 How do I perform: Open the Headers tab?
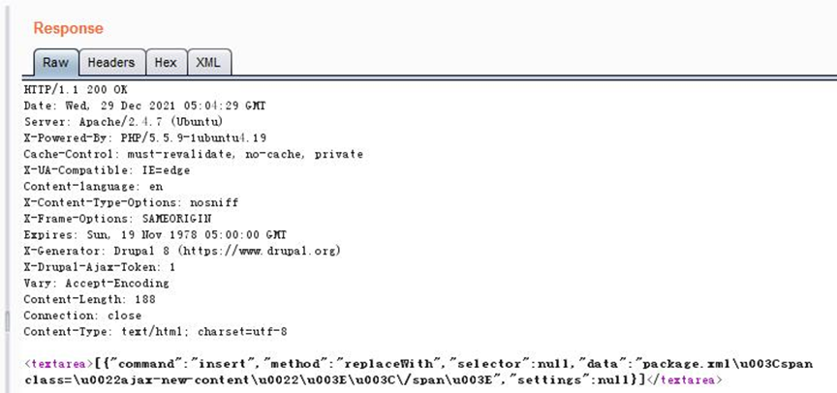(x=111, y=62)
